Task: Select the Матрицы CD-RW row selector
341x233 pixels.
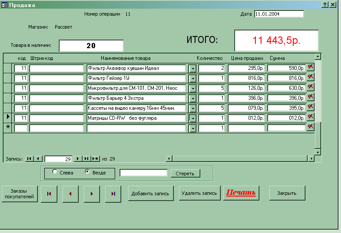Action: (7, 118)
